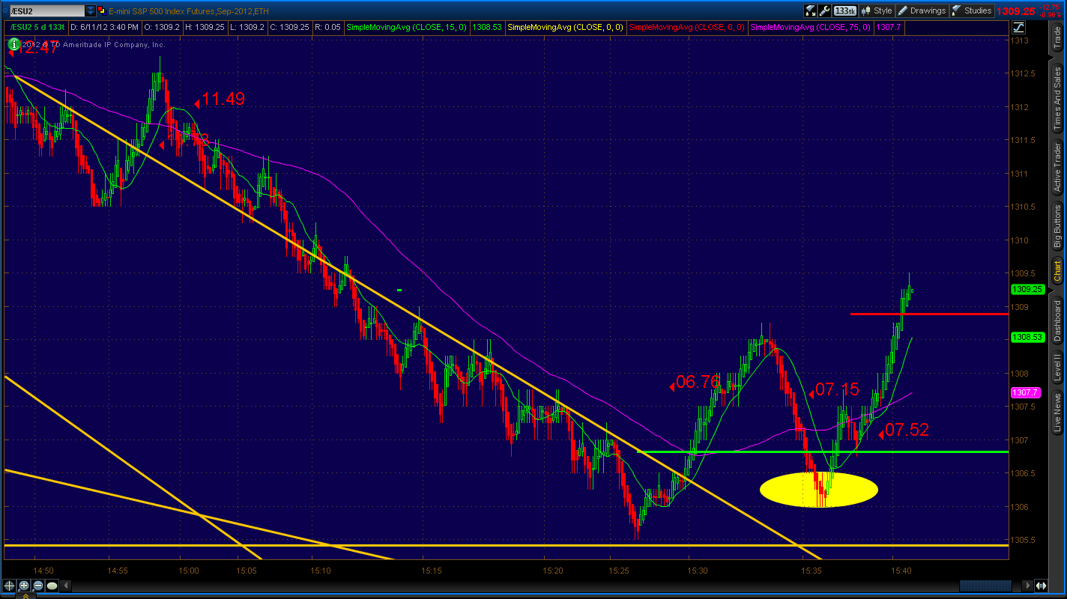The height and width of the screenshot is (599, 1067).
Task: Click the 1308.53 moving average axis label
Action: [1027, 337]
